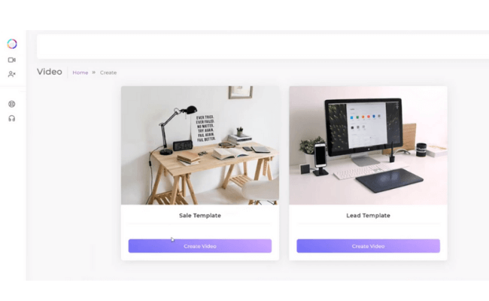Click the Sale Template title text

pyautogui.click(x=200, y=215)
